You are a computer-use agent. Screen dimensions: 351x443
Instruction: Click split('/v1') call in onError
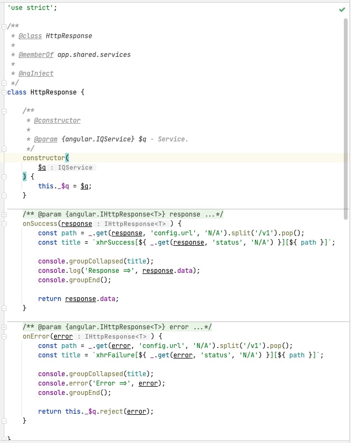click(243, 346)
